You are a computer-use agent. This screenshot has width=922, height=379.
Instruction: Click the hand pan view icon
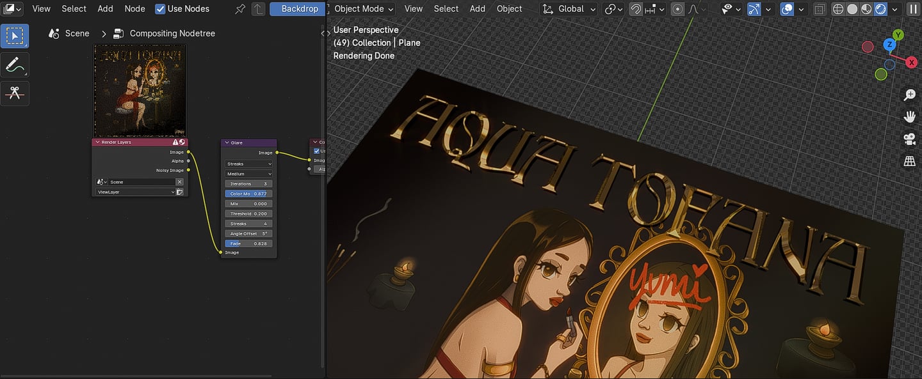909,117
